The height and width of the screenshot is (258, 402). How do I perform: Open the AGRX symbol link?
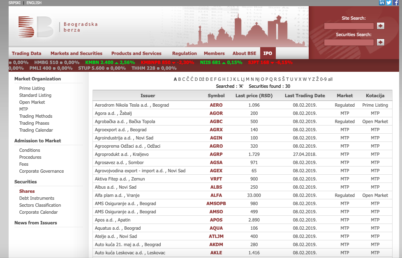216,130
